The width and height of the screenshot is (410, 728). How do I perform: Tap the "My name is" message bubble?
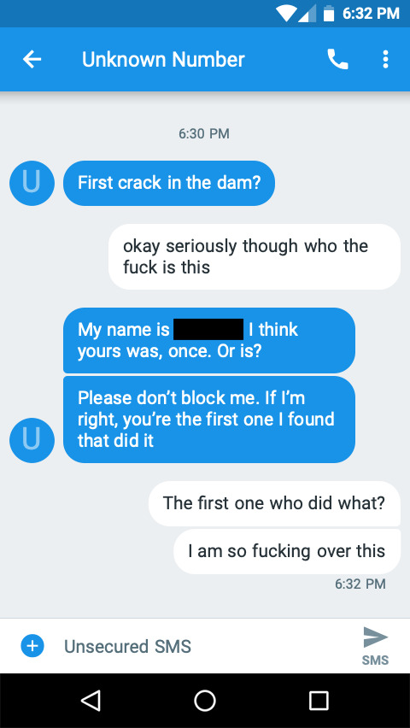click(209, 340)
